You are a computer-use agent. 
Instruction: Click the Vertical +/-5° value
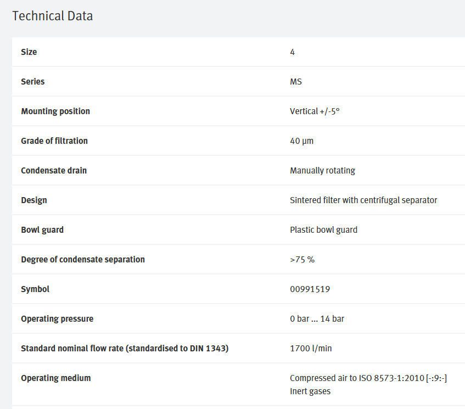(315, 111)
